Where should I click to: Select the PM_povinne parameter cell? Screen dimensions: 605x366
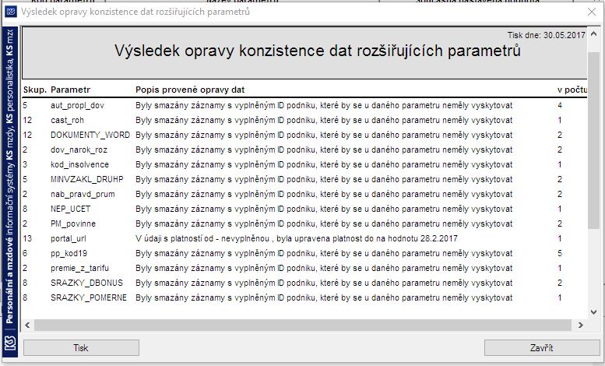click(73, 223)
